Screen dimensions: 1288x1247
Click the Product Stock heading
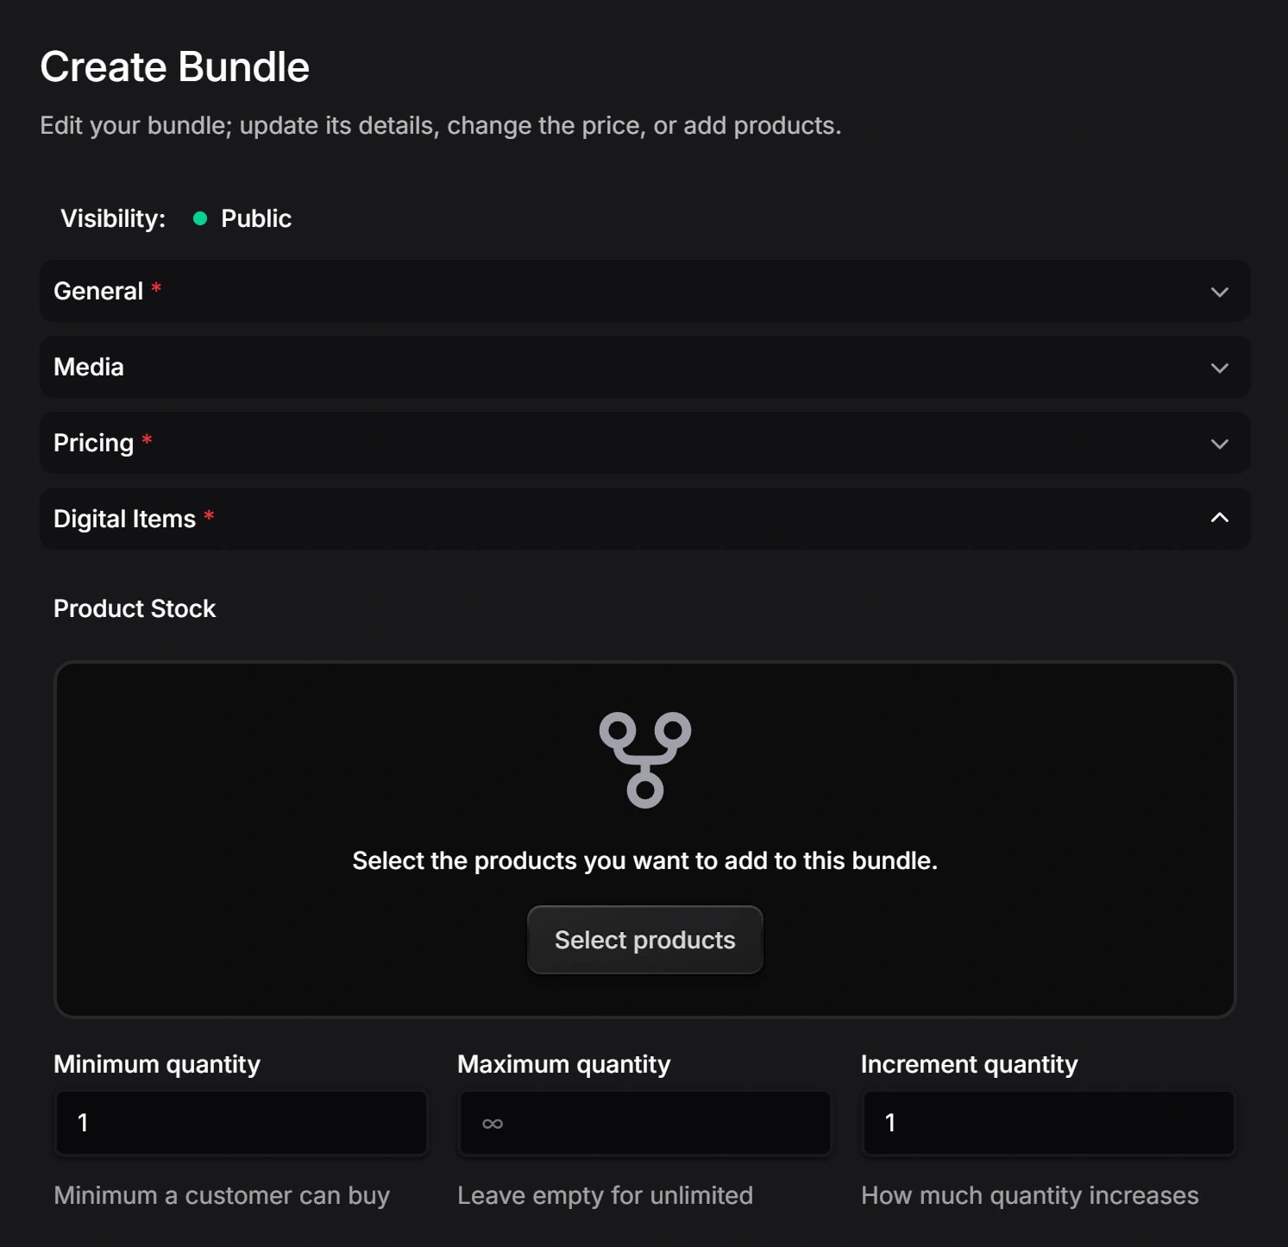pos(135,609)
